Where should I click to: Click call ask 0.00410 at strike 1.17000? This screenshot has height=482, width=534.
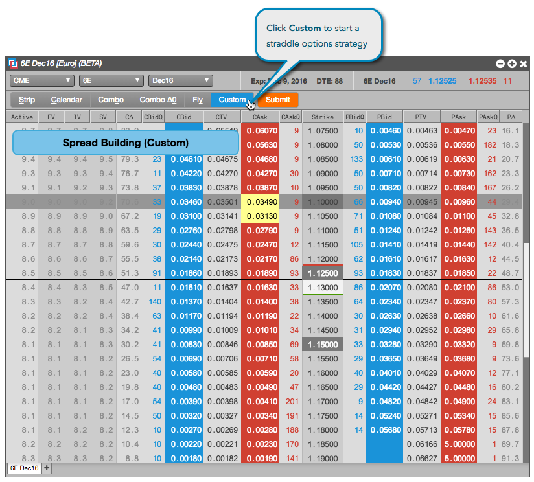click(260, 401)
